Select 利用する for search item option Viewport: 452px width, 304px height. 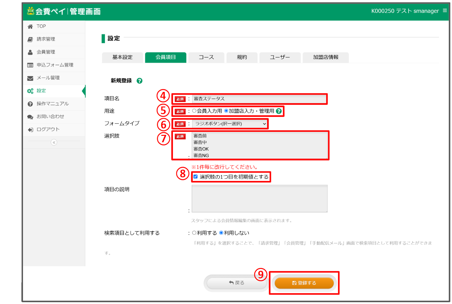tap(194, 233)
